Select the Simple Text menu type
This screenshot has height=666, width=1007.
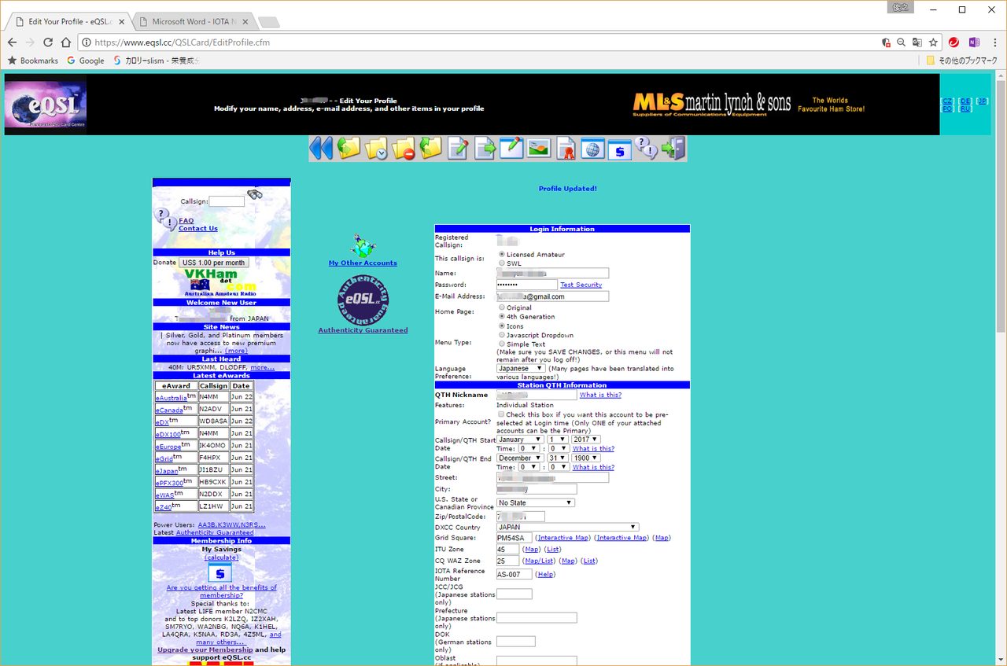point(502,344)
